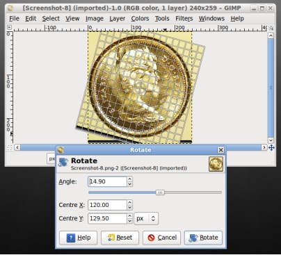This screenshot has height=255, width=281.
Task: Click the coin thumbnail in the Rotate dialog
Action: [216, 164]
